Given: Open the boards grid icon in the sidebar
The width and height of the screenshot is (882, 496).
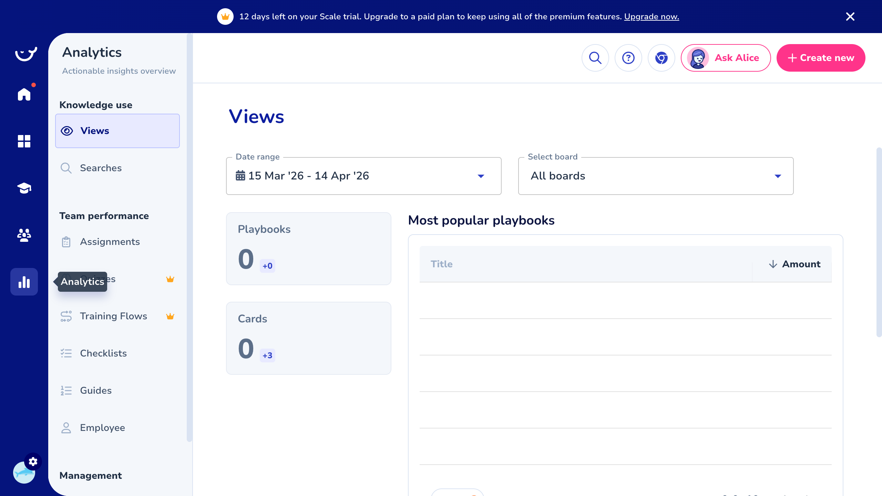Looking at the screenshot, I should coord(24,141).
